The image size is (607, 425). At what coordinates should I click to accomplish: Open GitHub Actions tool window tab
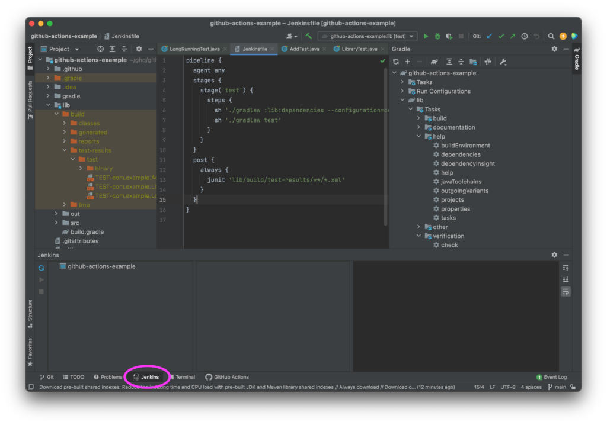(227, 377)
